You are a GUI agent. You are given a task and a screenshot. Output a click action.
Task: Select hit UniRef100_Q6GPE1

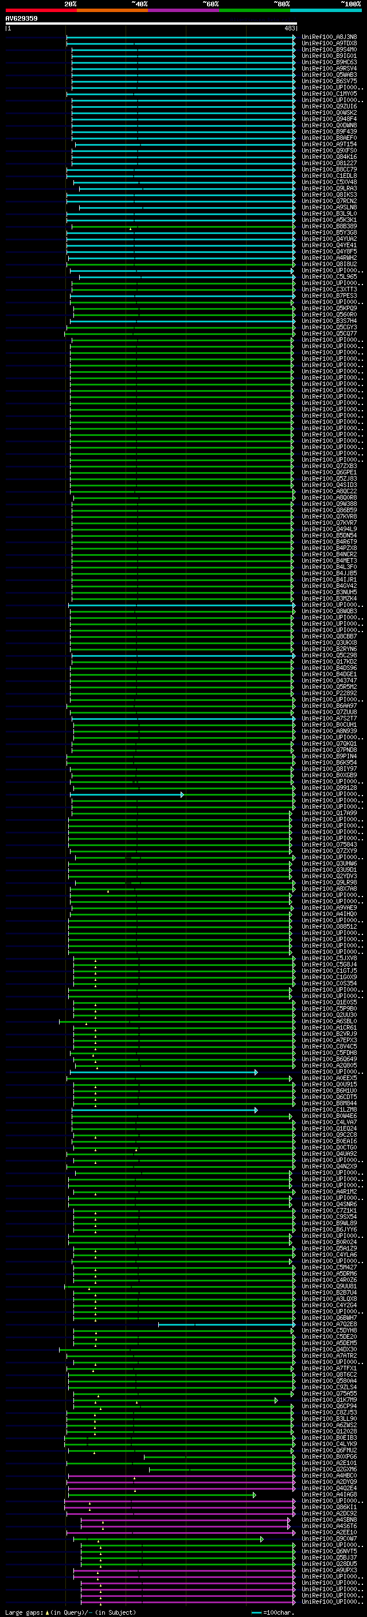click(329, 472)
